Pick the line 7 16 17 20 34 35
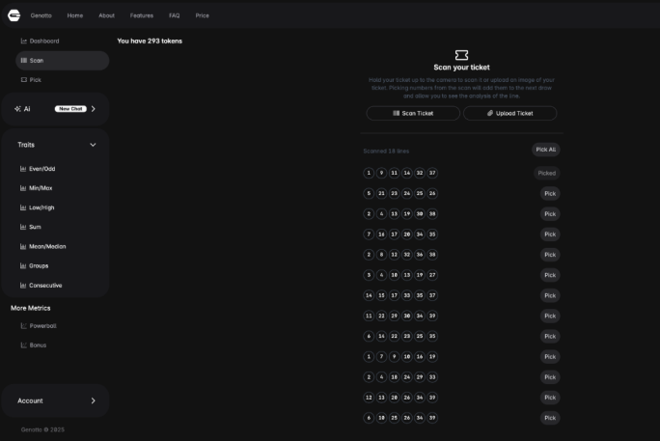This screenshot has height=441, width=660. pos(550,234)
